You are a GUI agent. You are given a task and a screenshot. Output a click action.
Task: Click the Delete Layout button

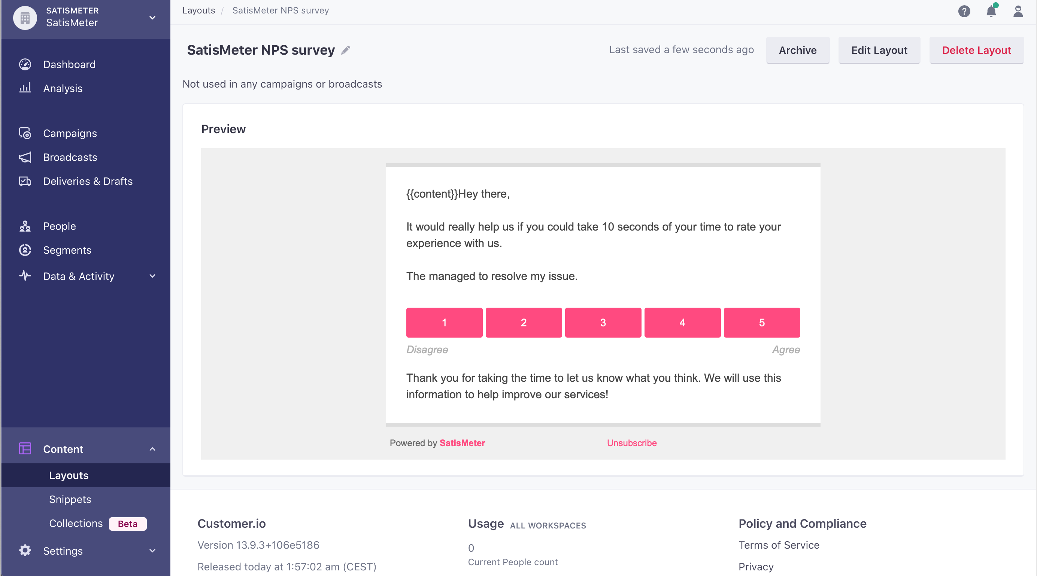(976, 50)
